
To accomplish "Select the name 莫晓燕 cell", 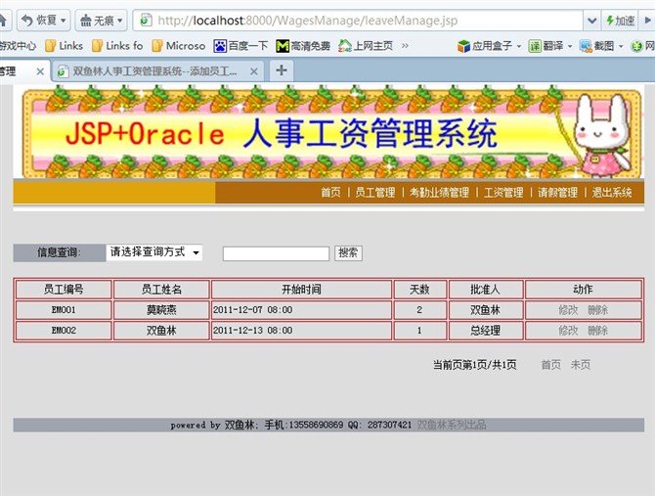I will (x=161, y=310).
